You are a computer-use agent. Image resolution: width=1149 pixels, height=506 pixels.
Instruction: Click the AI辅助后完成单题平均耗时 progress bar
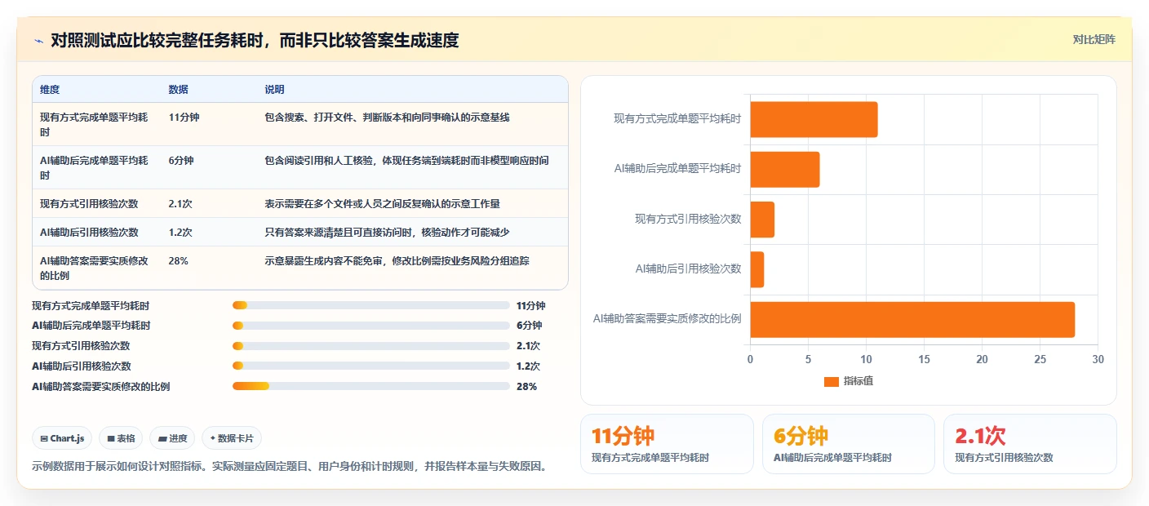(x=371, y=326)
